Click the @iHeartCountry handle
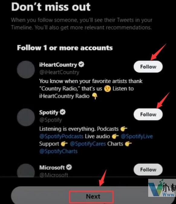The height and width of the screenshot is (204, 176). click(x=59, y=72)
